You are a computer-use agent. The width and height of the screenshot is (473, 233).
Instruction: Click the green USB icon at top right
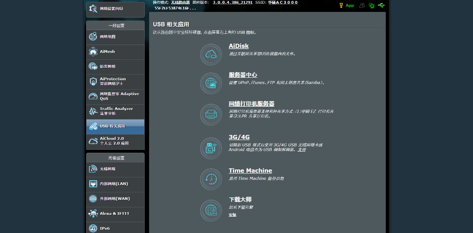381,5
